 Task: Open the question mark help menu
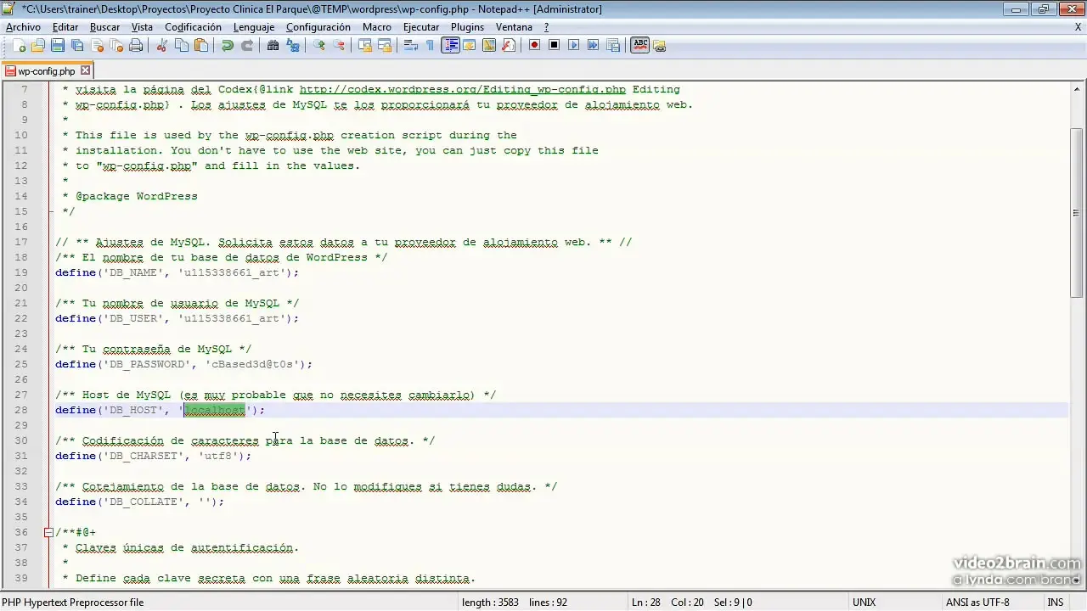[546, 27]
